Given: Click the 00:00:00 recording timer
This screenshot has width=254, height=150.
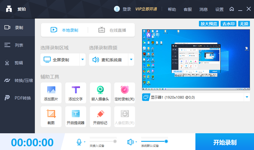Looking at the screenshot, I should (x=32, y=142).
